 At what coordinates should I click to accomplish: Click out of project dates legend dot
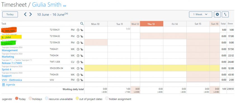pos(77,99)
